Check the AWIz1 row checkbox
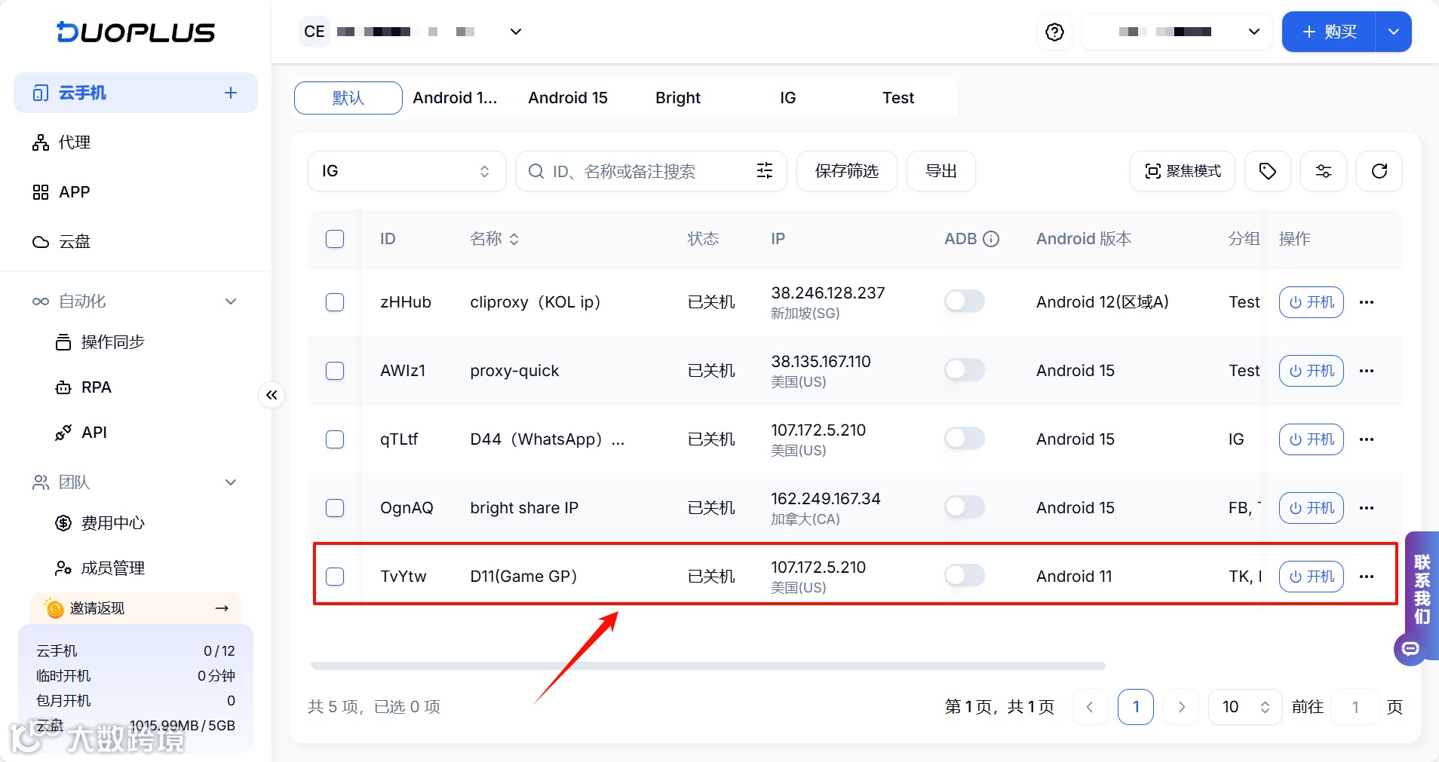 coord(335,371)
